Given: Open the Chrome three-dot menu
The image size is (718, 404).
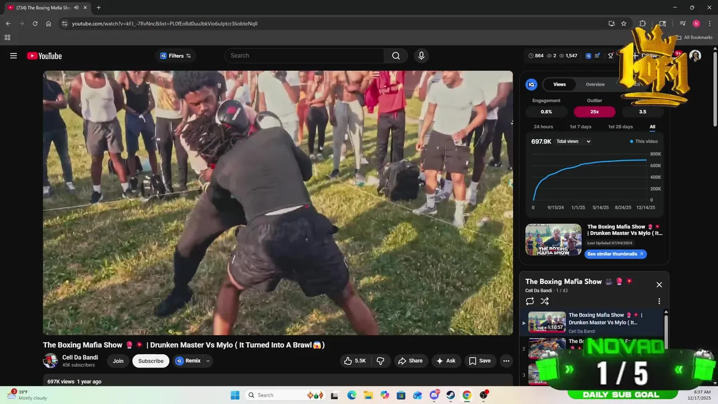Looking at the screenshot, I should click(x=710, y=24).
